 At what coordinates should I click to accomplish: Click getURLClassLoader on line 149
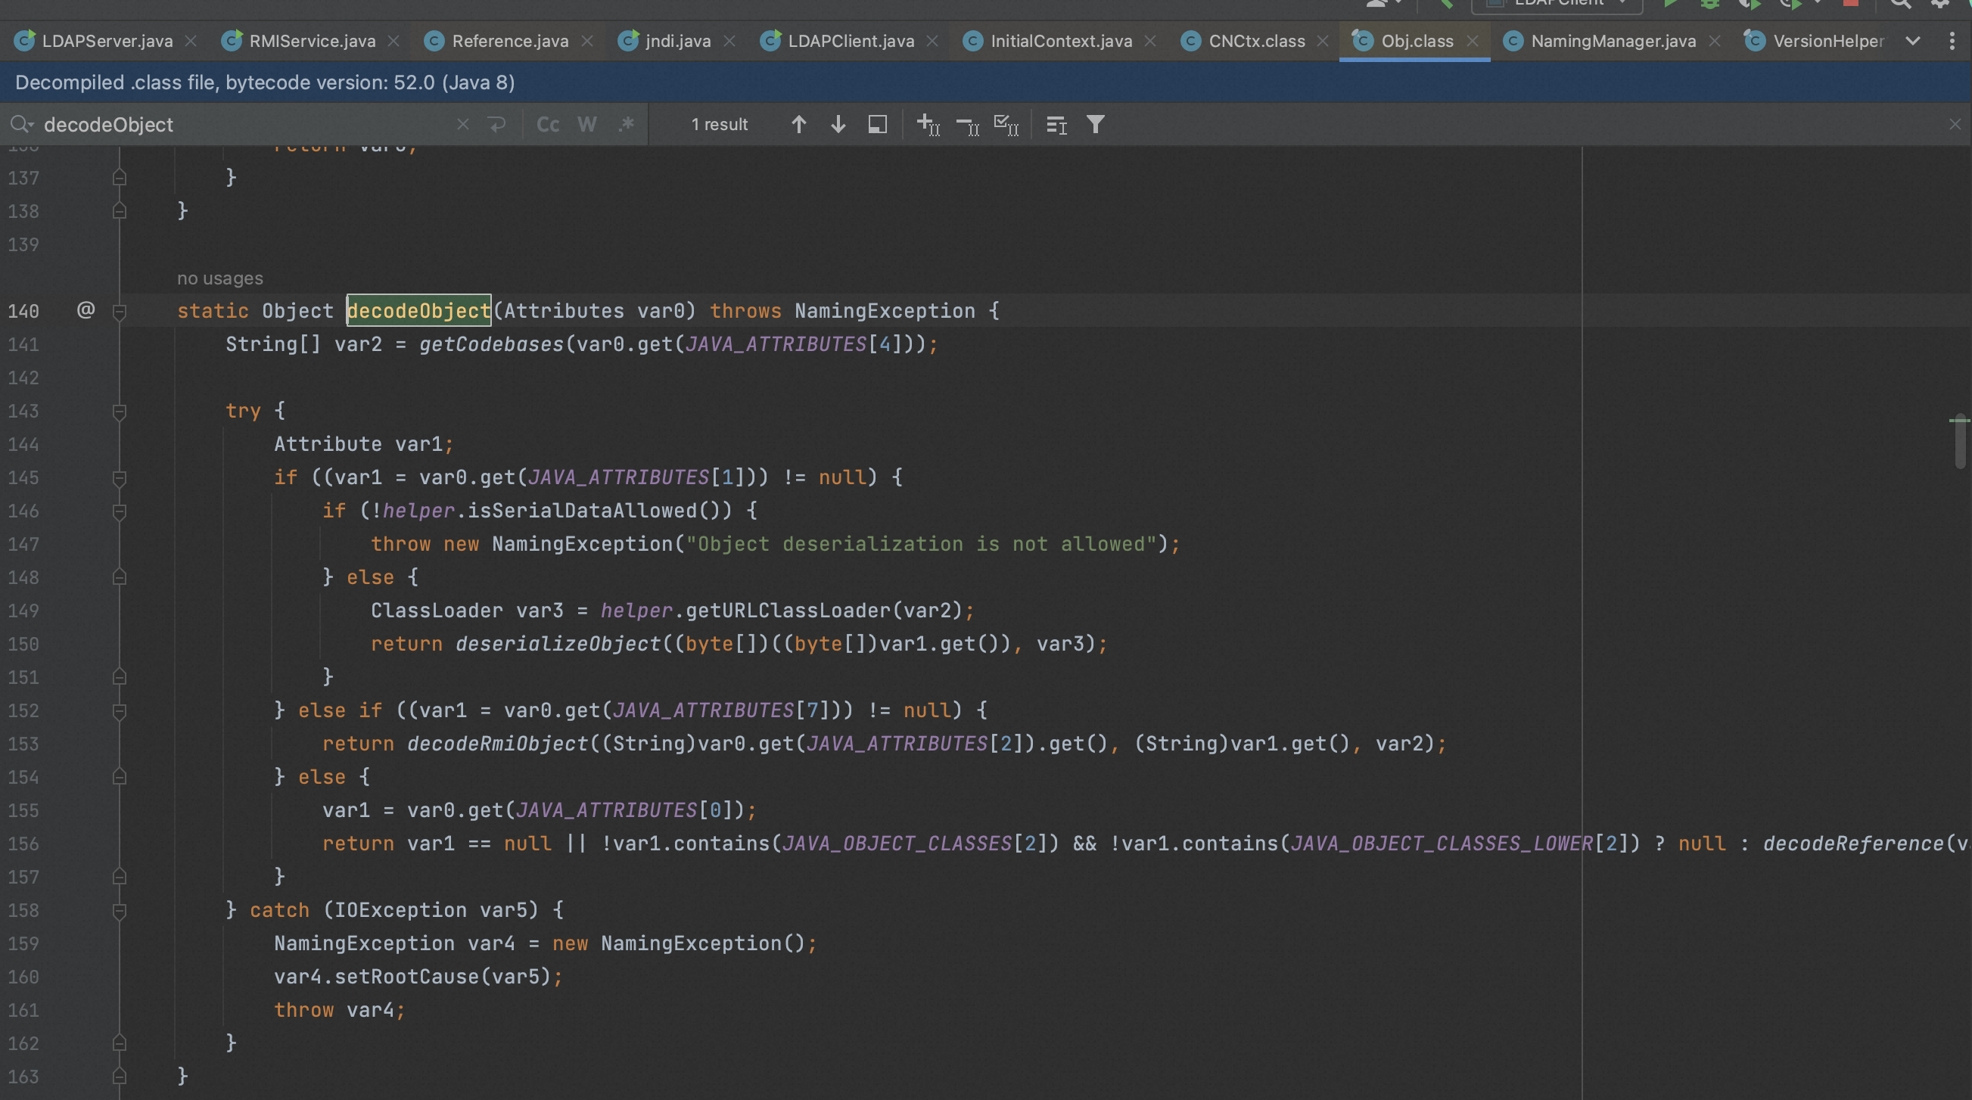coord(788,610)
